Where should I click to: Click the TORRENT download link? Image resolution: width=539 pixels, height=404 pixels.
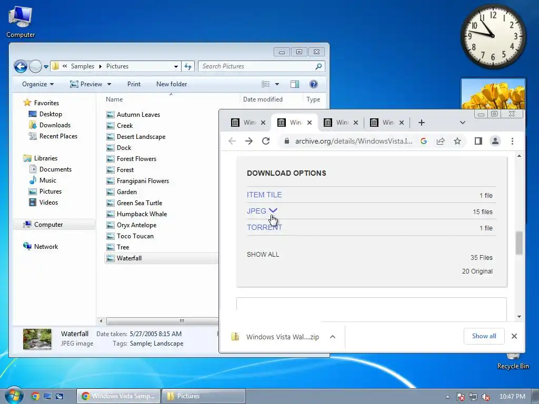tap(264, 227)
